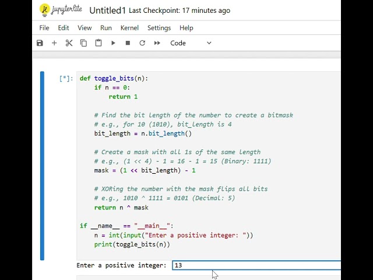Paste cell from clipboard icon
373x280 pixels.
pos(98,43)
